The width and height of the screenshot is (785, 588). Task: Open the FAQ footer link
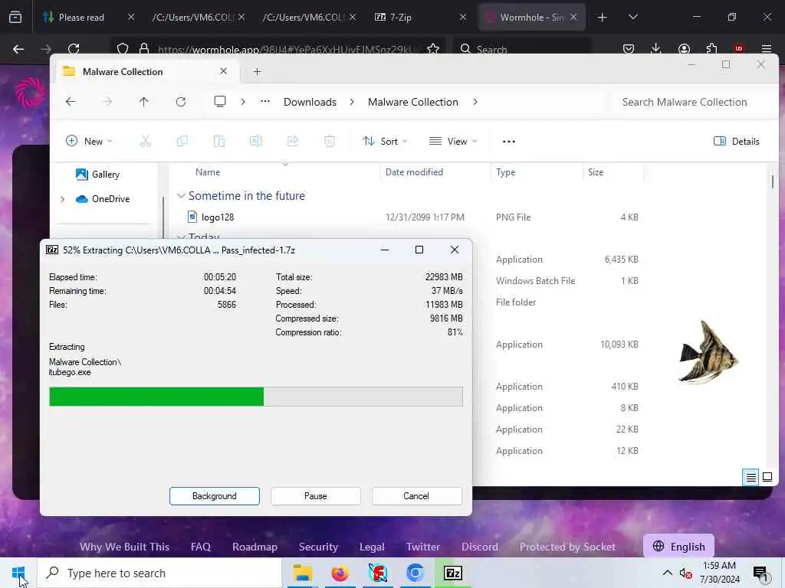coord(200,547)
